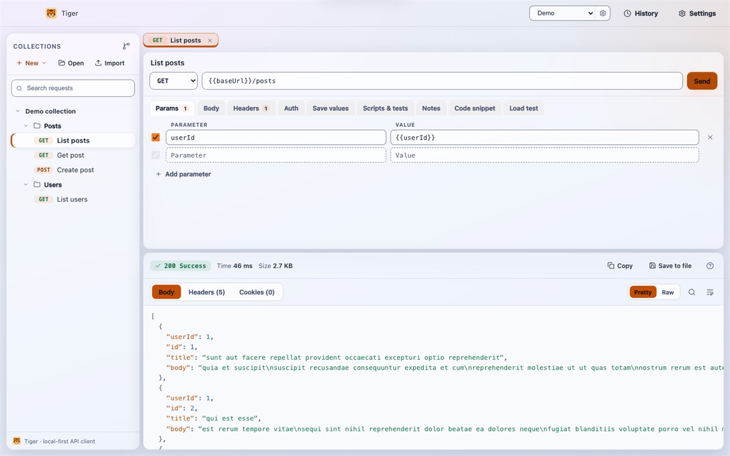Screen dimensions: 730x456
Task: Open the Load test tab
Action: (524, 108)
